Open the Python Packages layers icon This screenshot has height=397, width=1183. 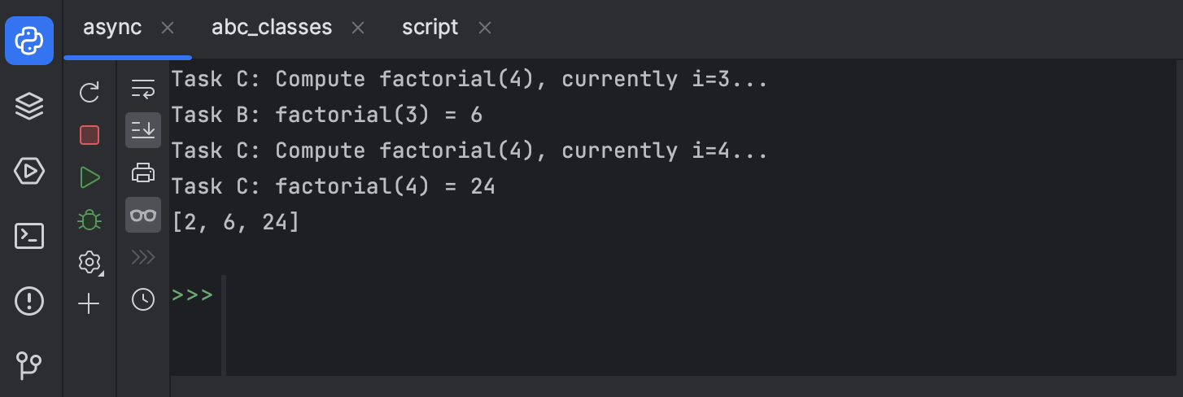(x=29, y=106)
